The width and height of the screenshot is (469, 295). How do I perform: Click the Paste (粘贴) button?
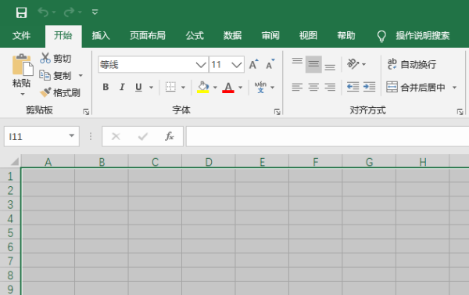point(22,74)
